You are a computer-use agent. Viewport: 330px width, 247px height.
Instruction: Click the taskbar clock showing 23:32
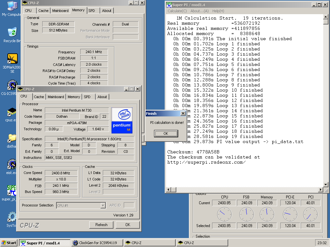[x=322, y=243]
